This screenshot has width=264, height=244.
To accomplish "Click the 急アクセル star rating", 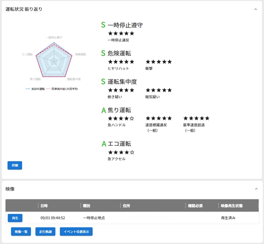I will (x=121, y=152).
